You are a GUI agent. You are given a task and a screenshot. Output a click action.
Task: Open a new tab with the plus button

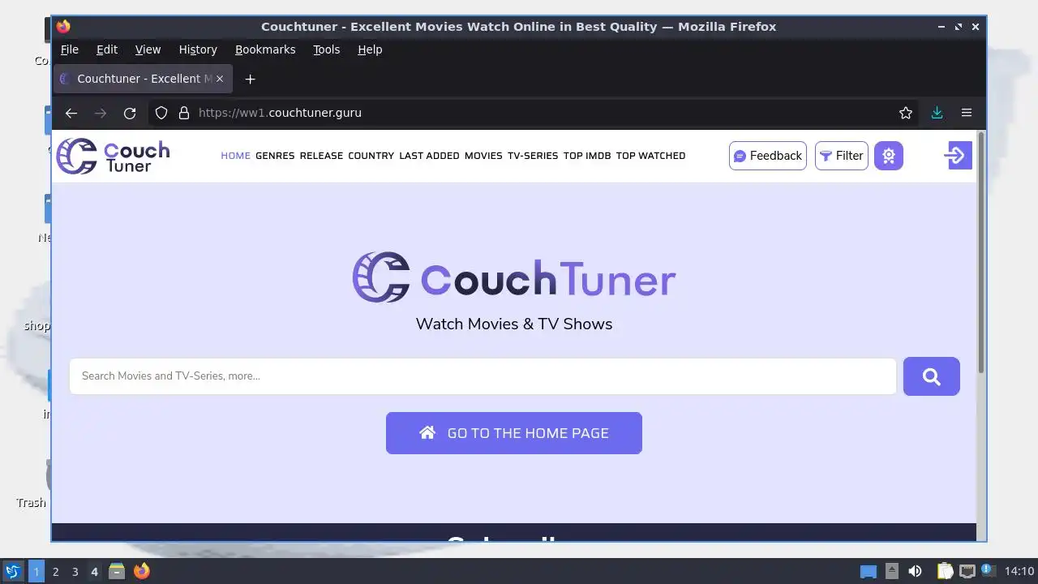click(x=251, y=79)
